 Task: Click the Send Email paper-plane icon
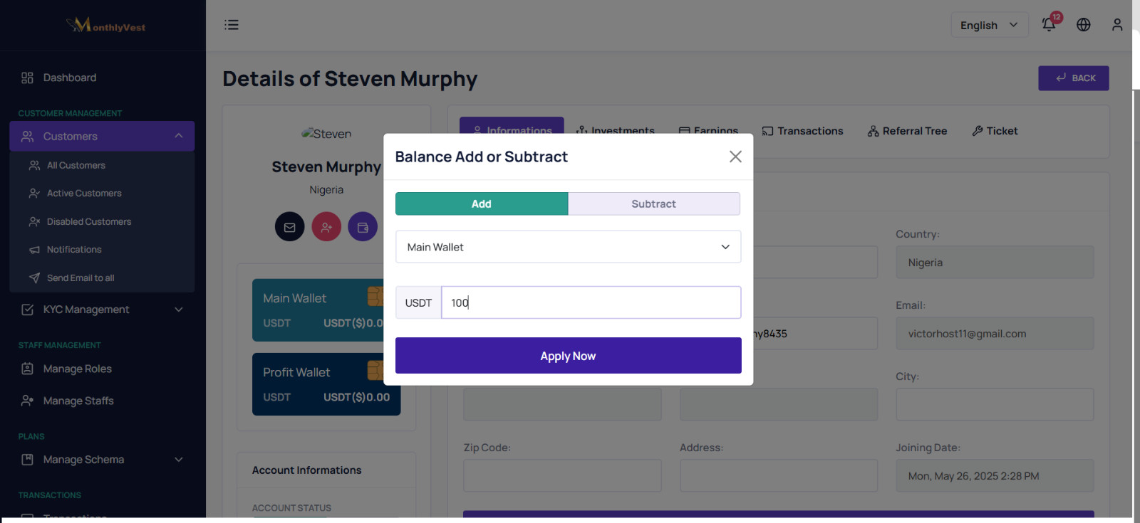(34, 278)
